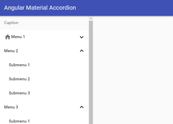Viewport: 173px width, 124px height.
Task: Collapse Menu 3 using the up chevron
Action: point(82,107)
